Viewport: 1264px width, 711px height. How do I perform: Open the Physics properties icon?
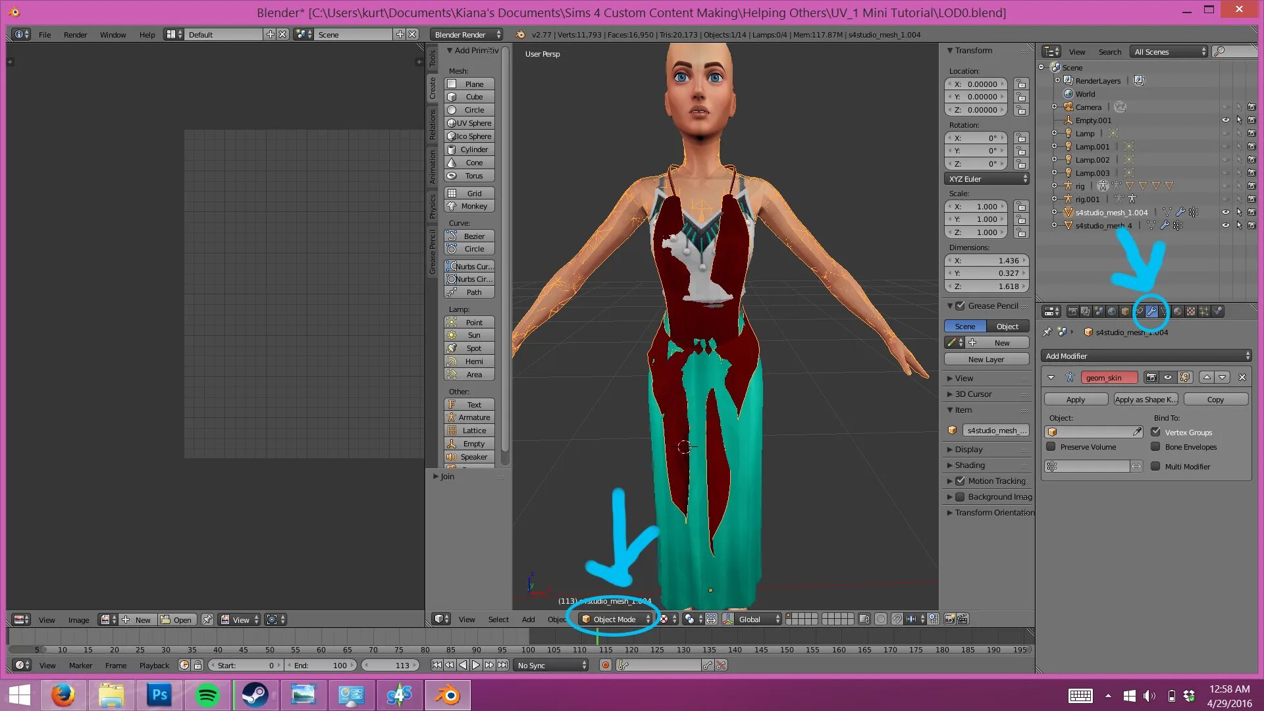[1216, 312]
